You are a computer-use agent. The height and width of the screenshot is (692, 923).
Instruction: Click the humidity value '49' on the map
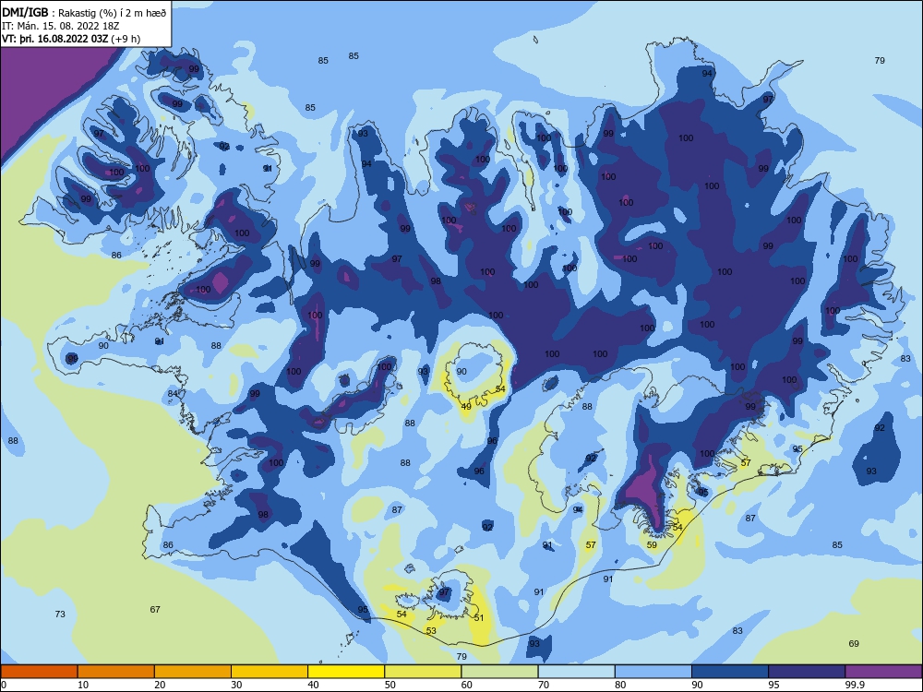pos(466,407)
